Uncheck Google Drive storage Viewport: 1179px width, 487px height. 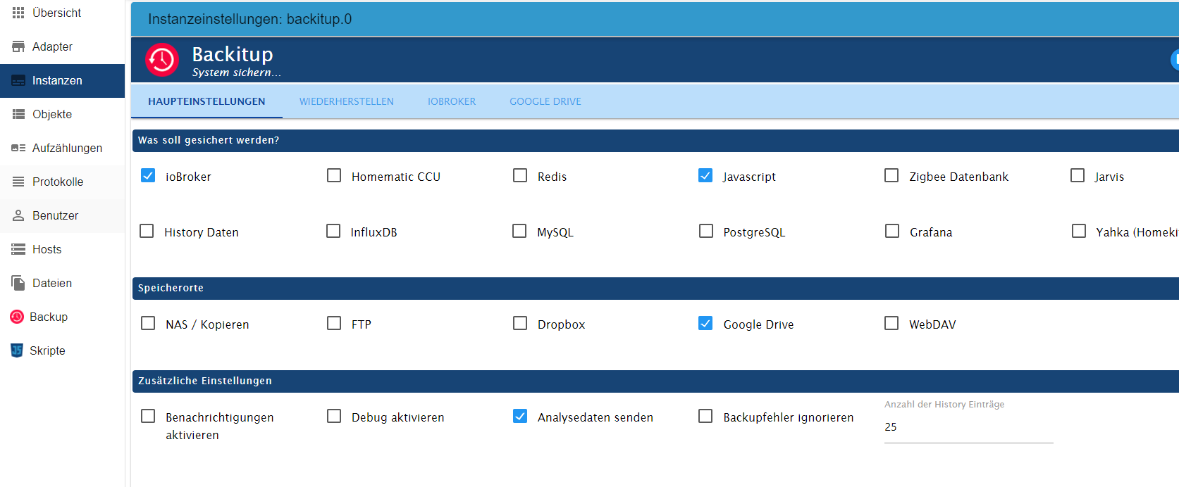705,323
